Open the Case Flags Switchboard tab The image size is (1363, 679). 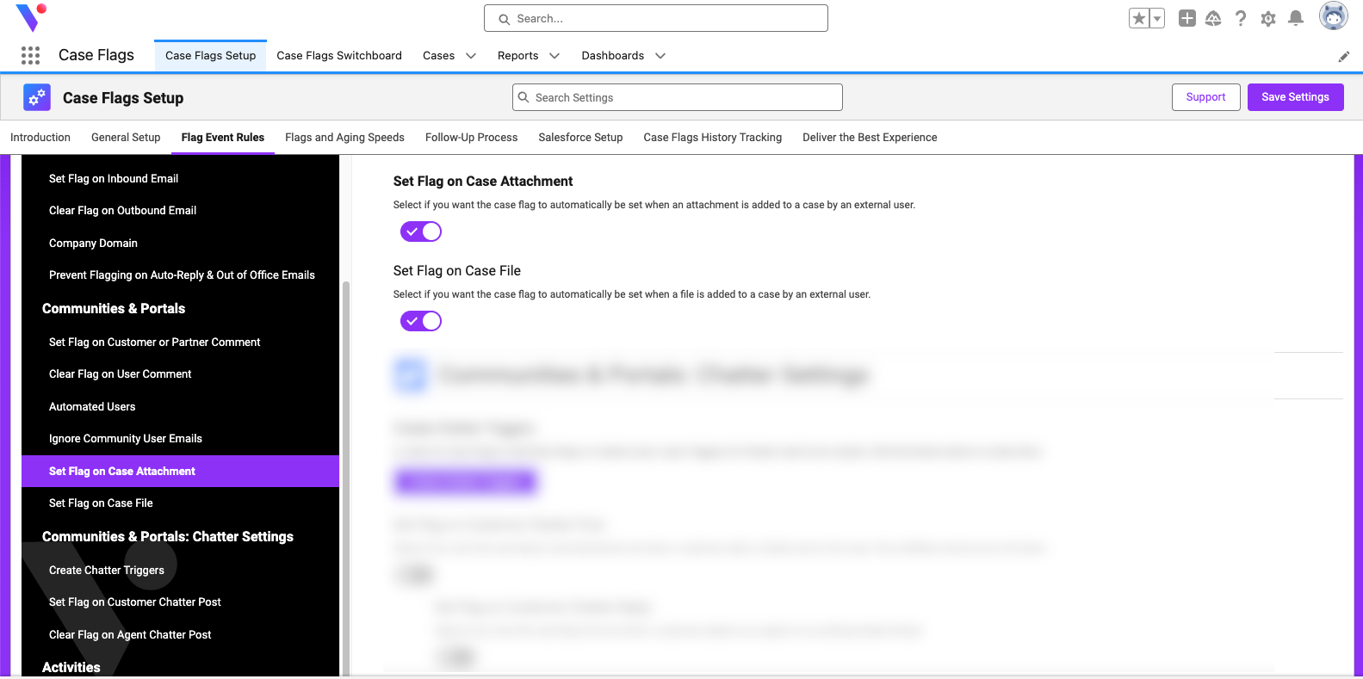pos(339,56)
